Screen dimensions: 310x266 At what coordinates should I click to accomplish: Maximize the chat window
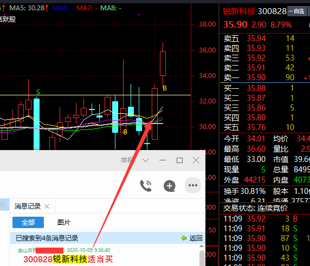[179, 160]
